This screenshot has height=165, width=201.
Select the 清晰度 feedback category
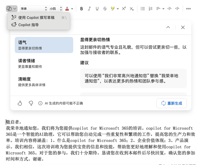click(44, 82)
